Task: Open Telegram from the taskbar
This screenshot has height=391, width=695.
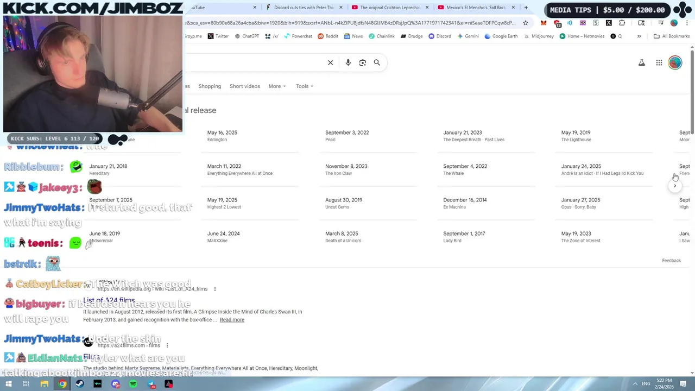Action: pos(151,384)
